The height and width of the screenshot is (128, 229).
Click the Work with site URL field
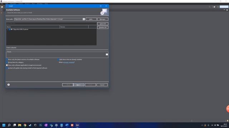(x=49, y=19)
